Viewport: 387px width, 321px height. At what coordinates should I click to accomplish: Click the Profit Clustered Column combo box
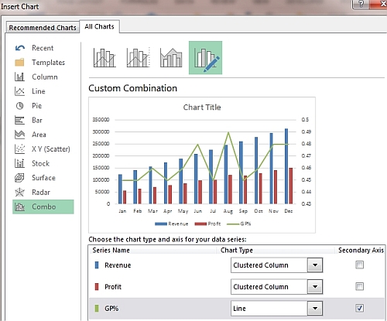click(x=276, y=287)
